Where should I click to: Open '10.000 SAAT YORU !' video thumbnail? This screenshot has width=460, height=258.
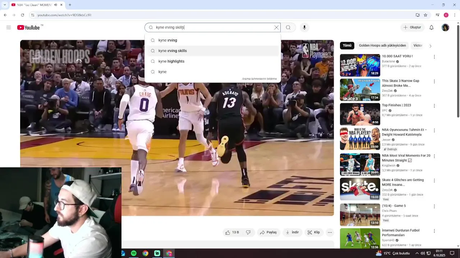360,65
